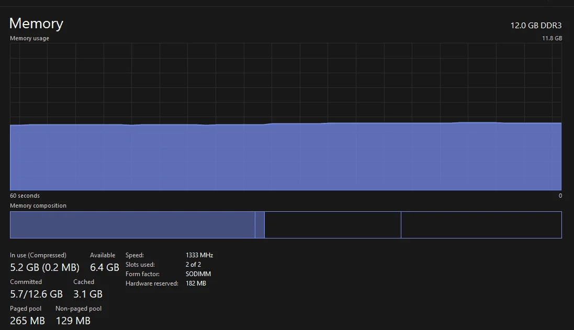Click the Committed label

click(x=26, y=282)
